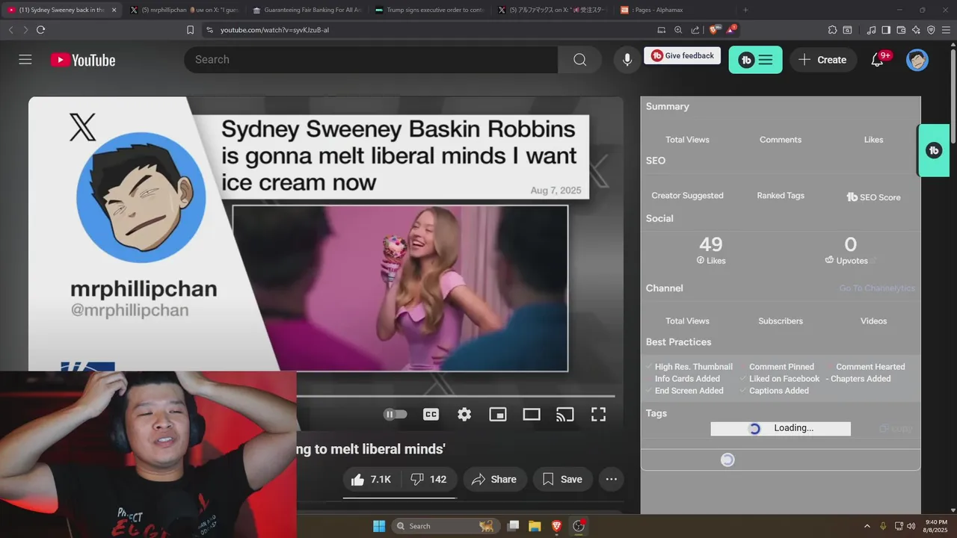This screenshot has height=538, width=957.
Task: Open video player settings gear
Action: [464, 414]
